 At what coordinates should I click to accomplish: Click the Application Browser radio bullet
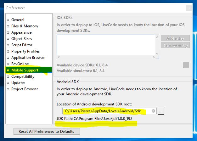pyautogui.click(x=8, y=58)
